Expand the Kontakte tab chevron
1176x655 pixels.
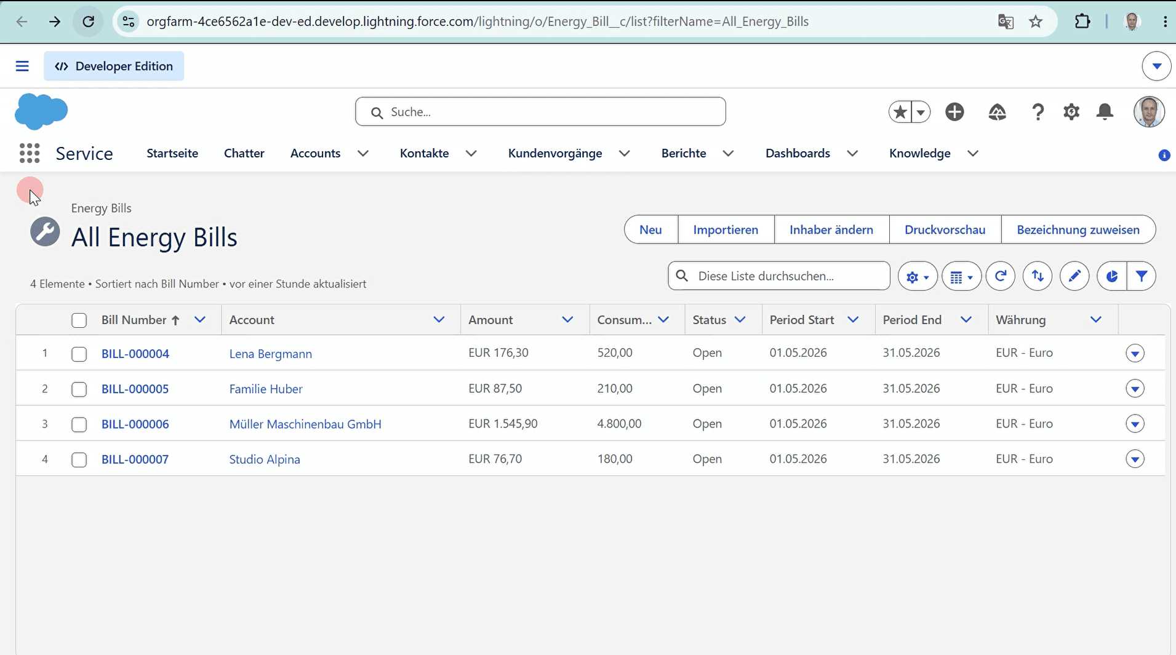pos(471,153)
